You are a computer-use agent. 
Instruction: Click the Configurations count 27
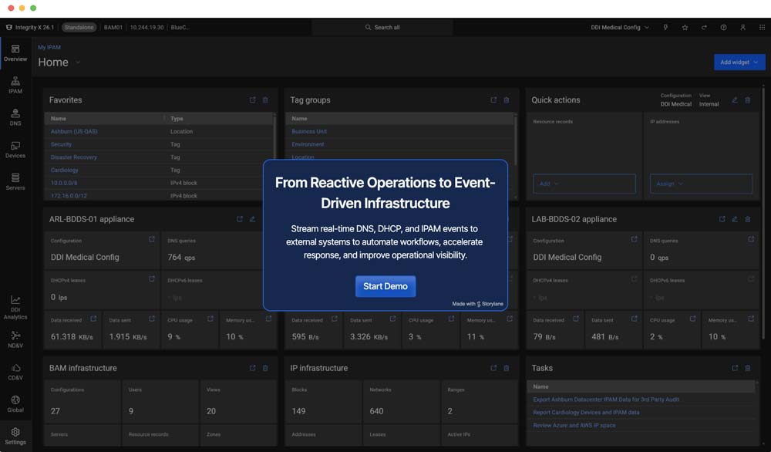click(x=55, y=411)
